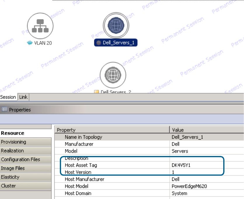Open the Configuration Files section
Viewport: 244px width, 199px height.
[x=20, y=159]
